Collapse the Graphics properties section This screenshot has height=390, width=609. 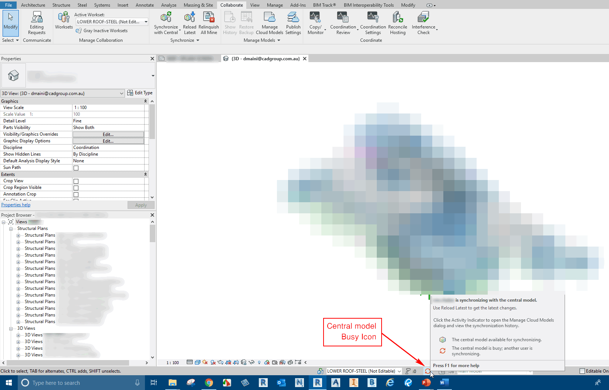[x=145, y=101]
